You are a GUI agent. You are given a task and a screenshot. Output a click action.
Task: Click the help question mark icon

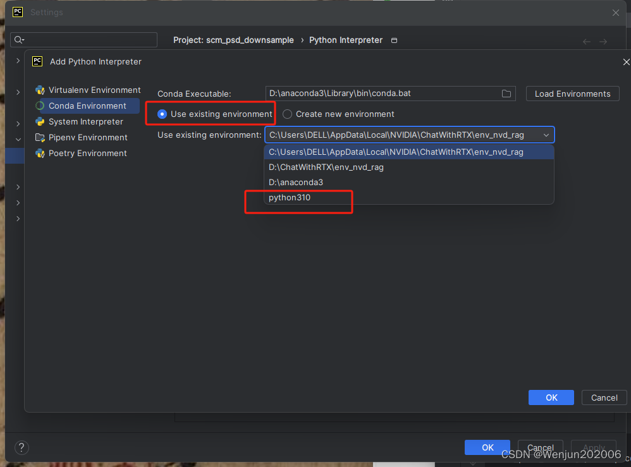[21, 447]
